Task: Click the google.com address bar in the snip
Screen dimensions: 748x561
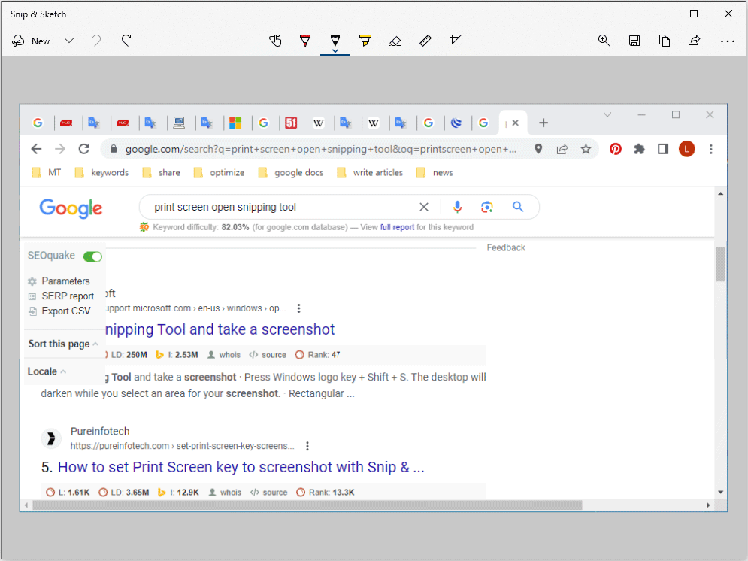Action: (320, 150)
